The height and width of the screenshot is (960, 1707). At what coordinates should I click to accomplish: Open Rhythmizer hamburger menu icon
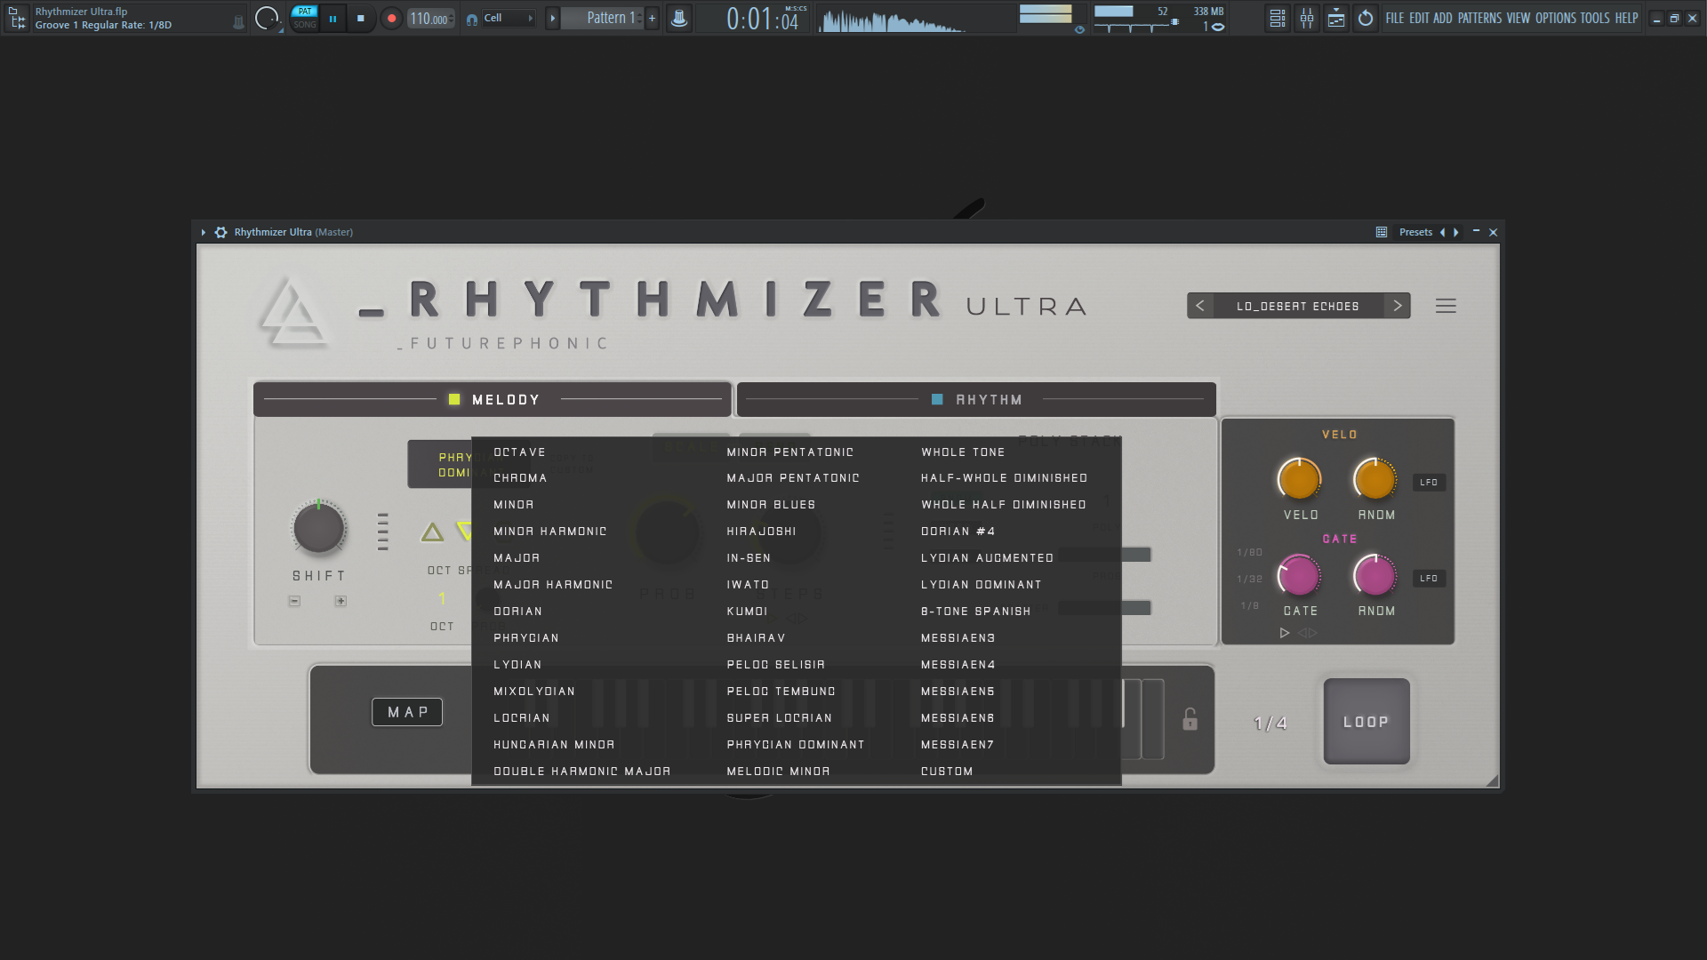1446,306
